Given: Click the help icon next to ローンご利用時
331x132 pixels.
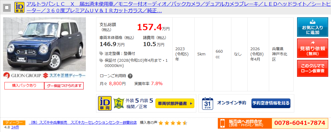Looking at the screenshot, I should (130, 76).
